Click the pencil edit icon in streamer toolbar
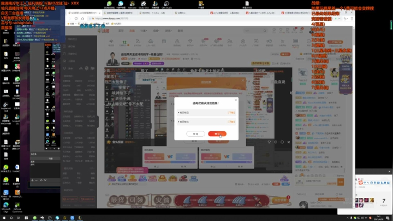This screenshot has height=221, width=393. point(138,41)
